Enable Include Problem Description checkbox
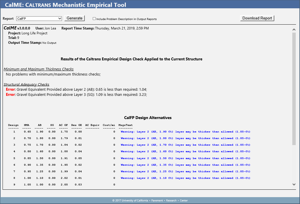The image size is (300, 204). pos(94,19)
